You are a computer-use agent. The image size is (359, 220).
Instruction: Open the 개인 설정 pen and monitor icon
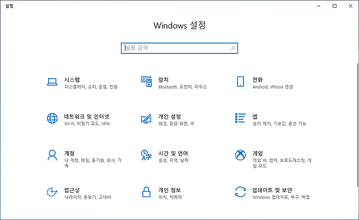[x=146, y=119]
